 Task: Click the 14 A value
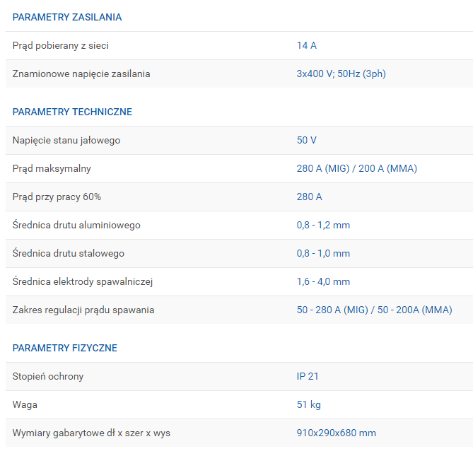point(306,45)
